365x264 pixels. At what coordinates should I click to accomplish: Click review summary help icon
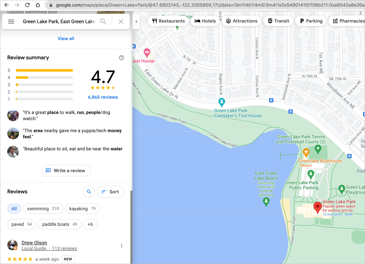pos(122,58)
